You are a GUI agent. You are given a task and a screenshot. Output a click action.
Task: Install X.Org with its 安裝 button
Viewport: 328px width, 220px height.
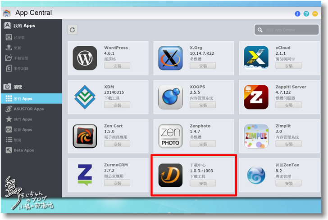pos(203,66)
